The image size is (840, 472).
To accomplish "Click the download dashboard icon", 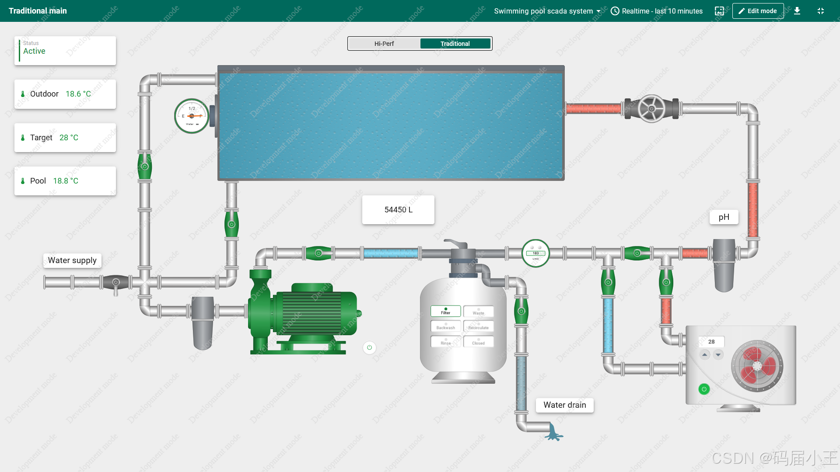I will pyautogui.click(x=797, y=11).
